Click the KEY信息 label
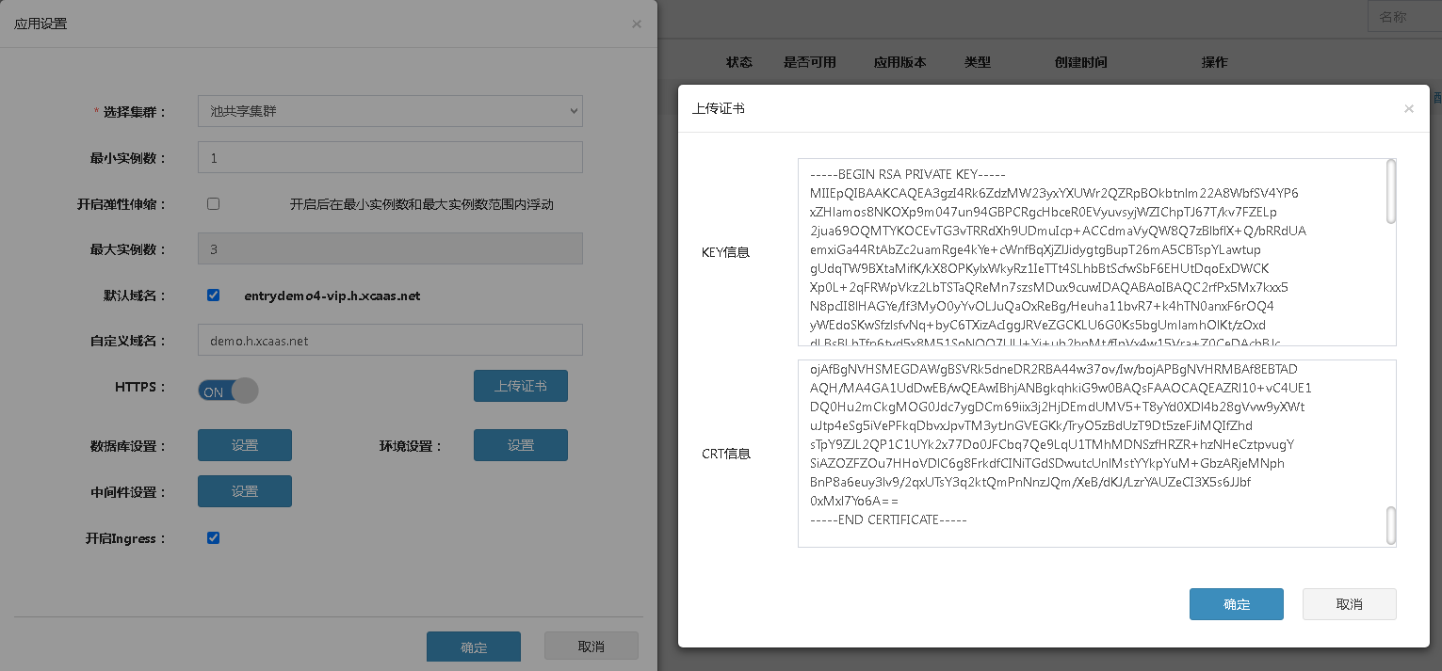 click(x=726, y=252)
